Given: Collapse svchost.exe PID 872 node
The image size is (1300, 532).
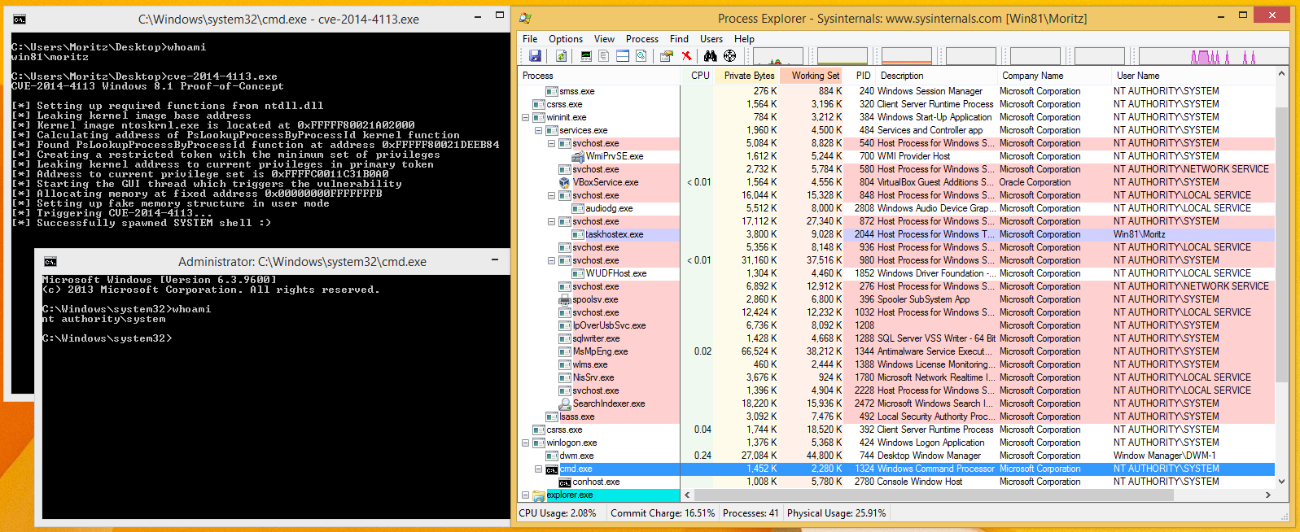Looking at the screenshot, I should point(551,221).
